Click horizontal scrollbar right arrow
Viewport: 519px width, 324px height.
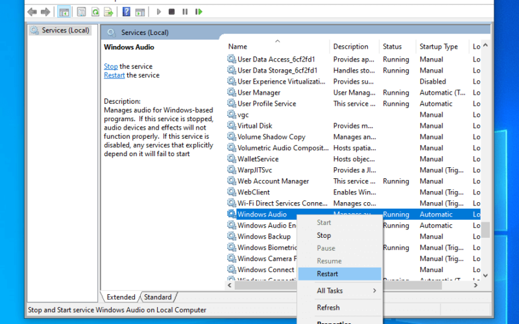click(476, 285)
